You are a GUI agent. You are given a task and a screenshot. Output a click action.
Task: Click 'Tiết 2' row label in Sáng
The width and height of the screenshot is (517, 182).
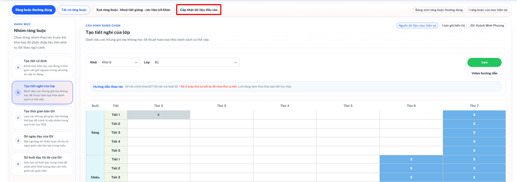116,124
